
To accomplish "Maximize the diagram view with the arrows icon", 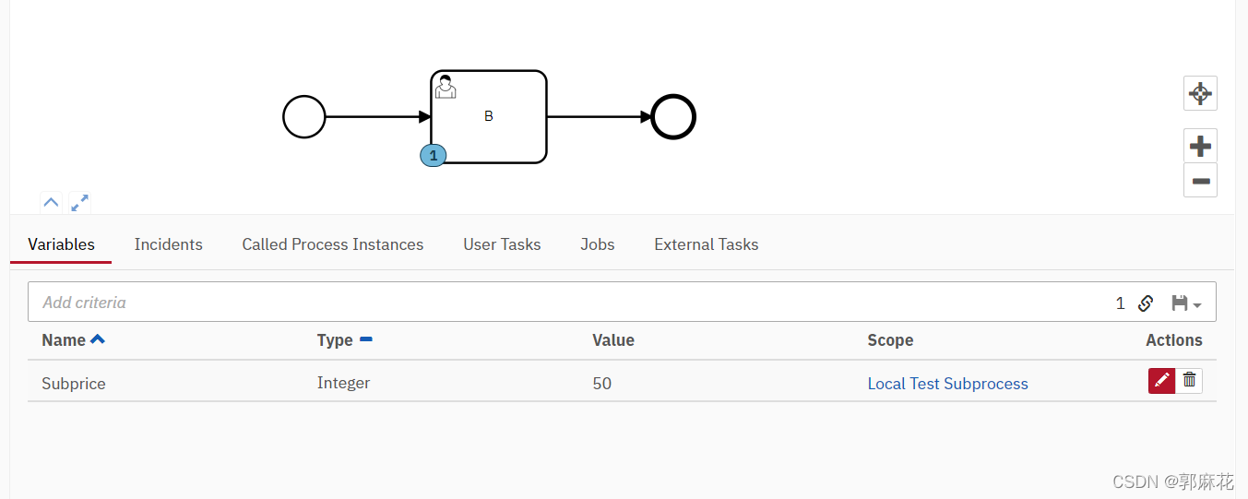I will (80, 202).
